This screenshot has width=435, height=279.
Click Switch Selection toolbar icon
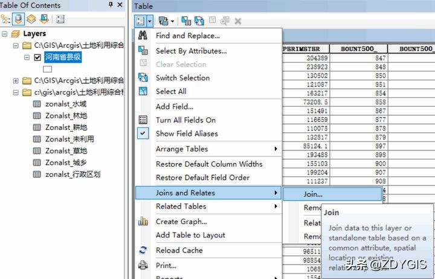point(199,21)
